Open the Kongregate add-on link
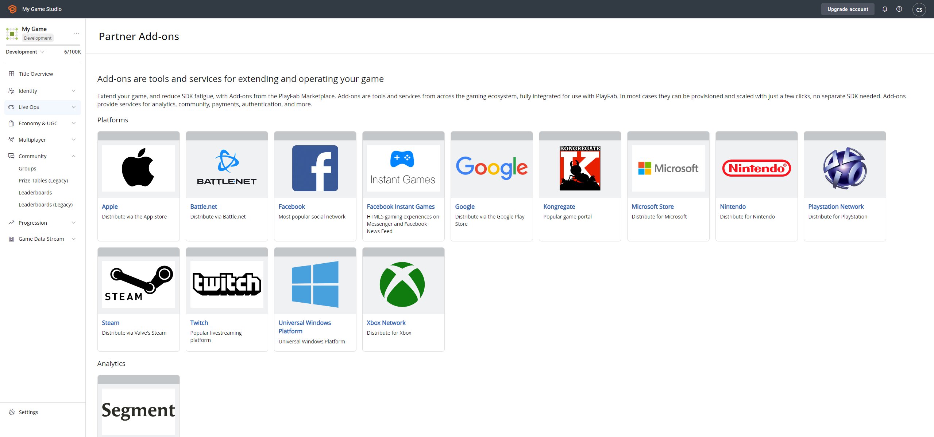The image size is (934, 437). pos(559,206)
